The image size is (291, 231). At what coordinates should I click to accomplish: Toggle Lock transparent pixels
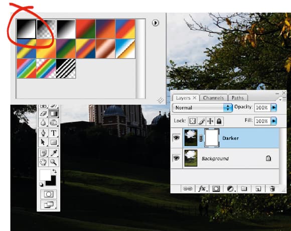[x=192, y=121]
